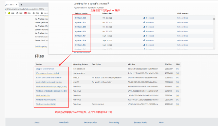
Task: Open the Python 3.7.15 release link
Action: (81, 31)
